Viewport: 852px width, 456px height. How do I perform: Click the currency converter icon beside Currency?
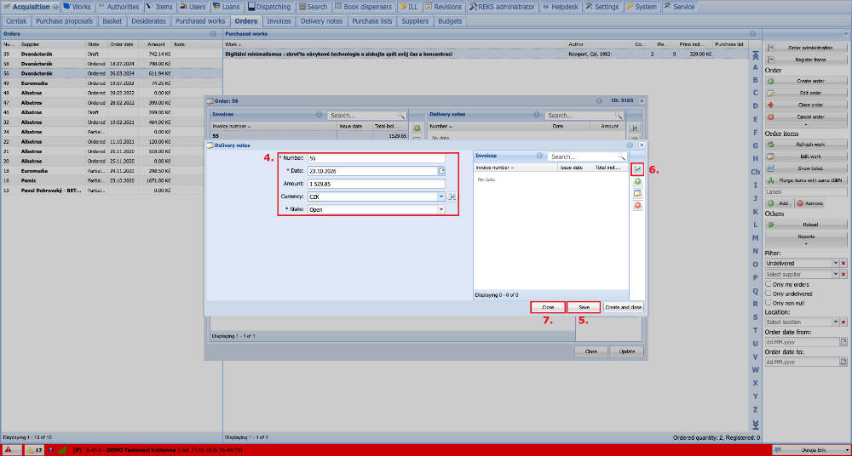pyautogui.click(x=452, y=197)
